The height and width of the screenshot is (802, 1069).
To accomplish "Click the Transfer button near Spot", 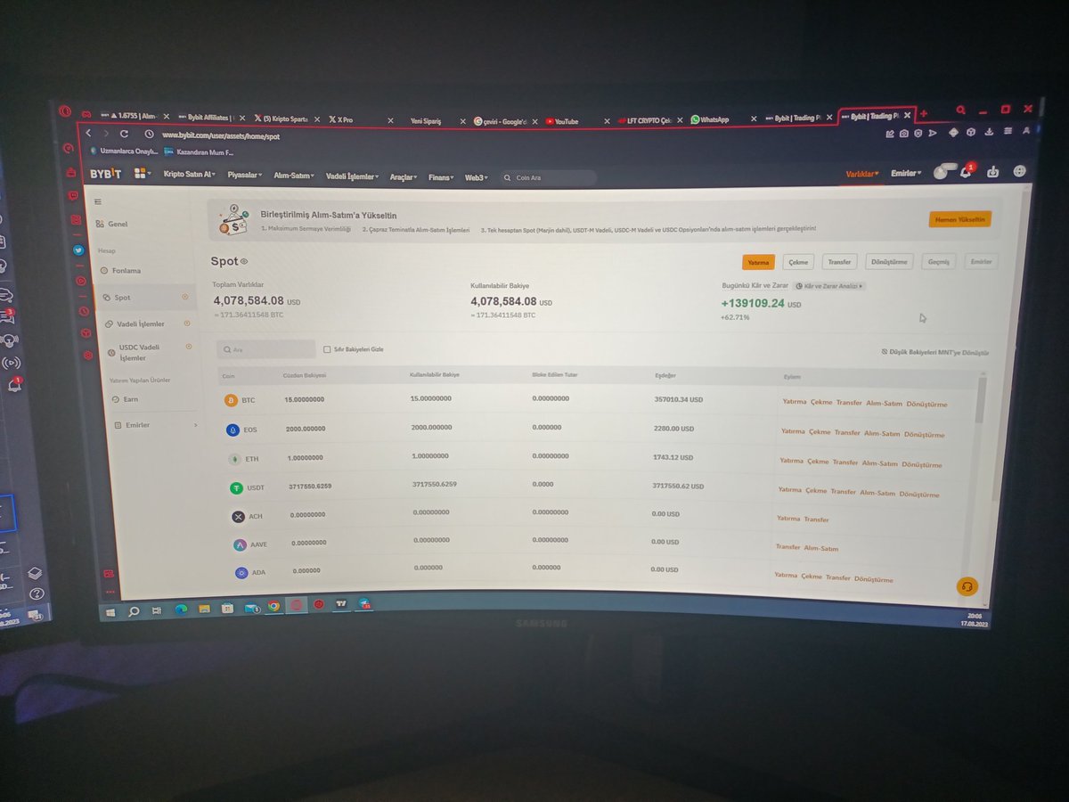I will [x=839, y=262].
